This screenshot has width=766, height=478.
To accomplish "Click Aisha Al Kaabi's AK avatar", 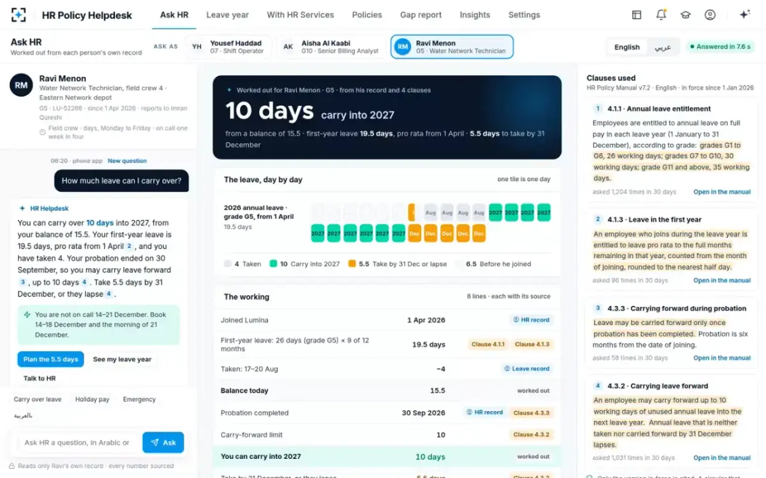I will point(289,47).
